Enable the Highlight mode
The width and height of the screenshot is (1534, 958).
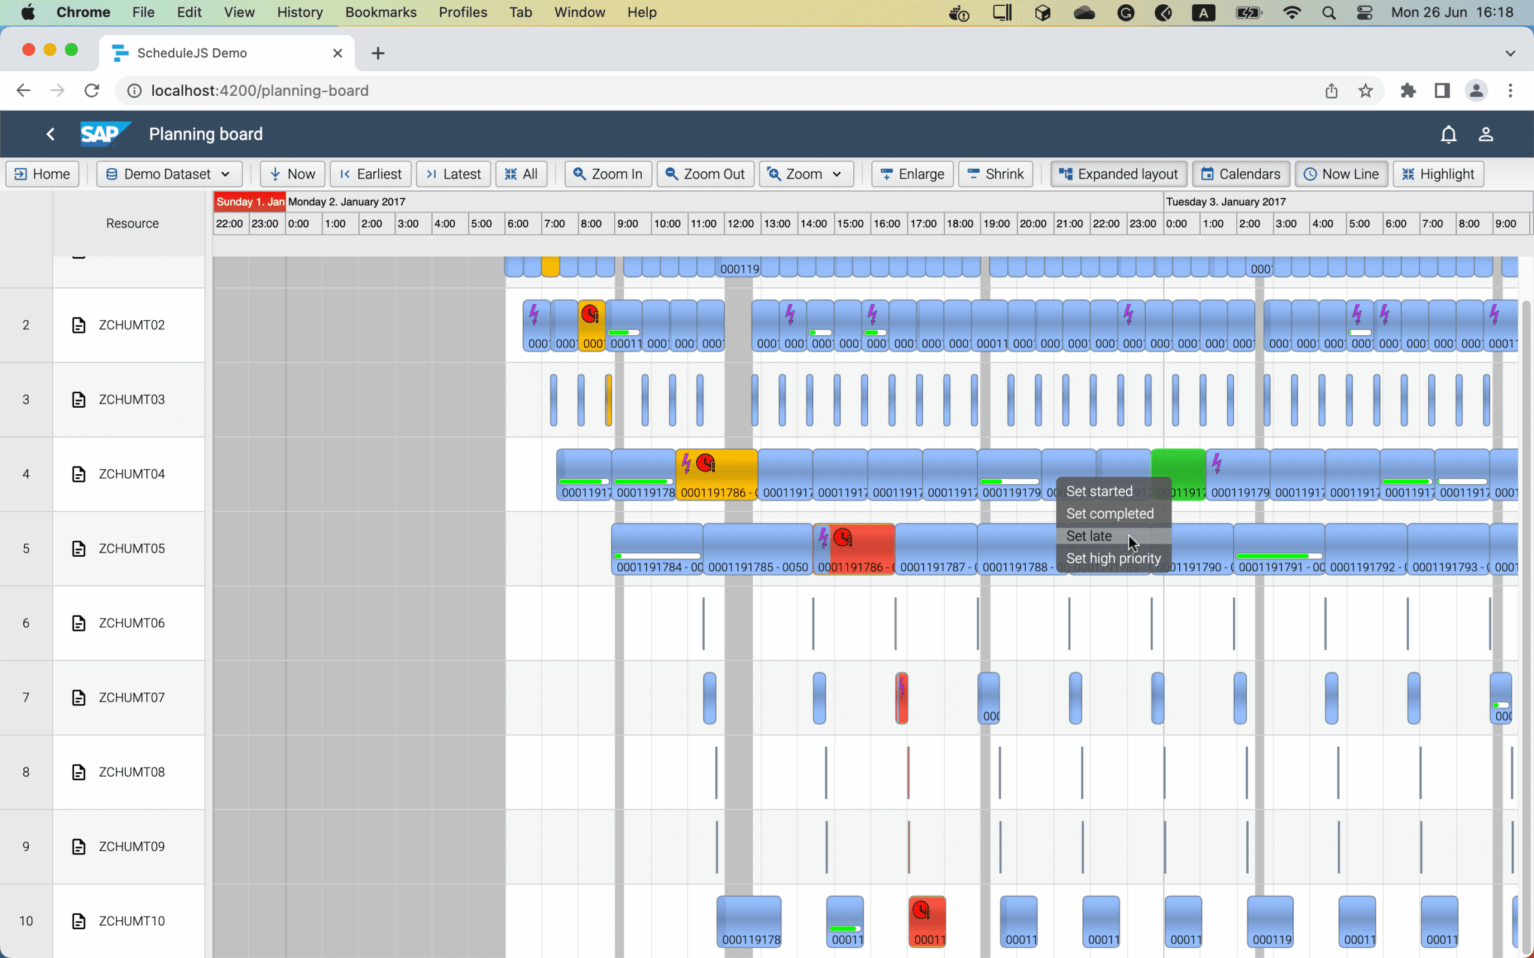[1438, 174]
